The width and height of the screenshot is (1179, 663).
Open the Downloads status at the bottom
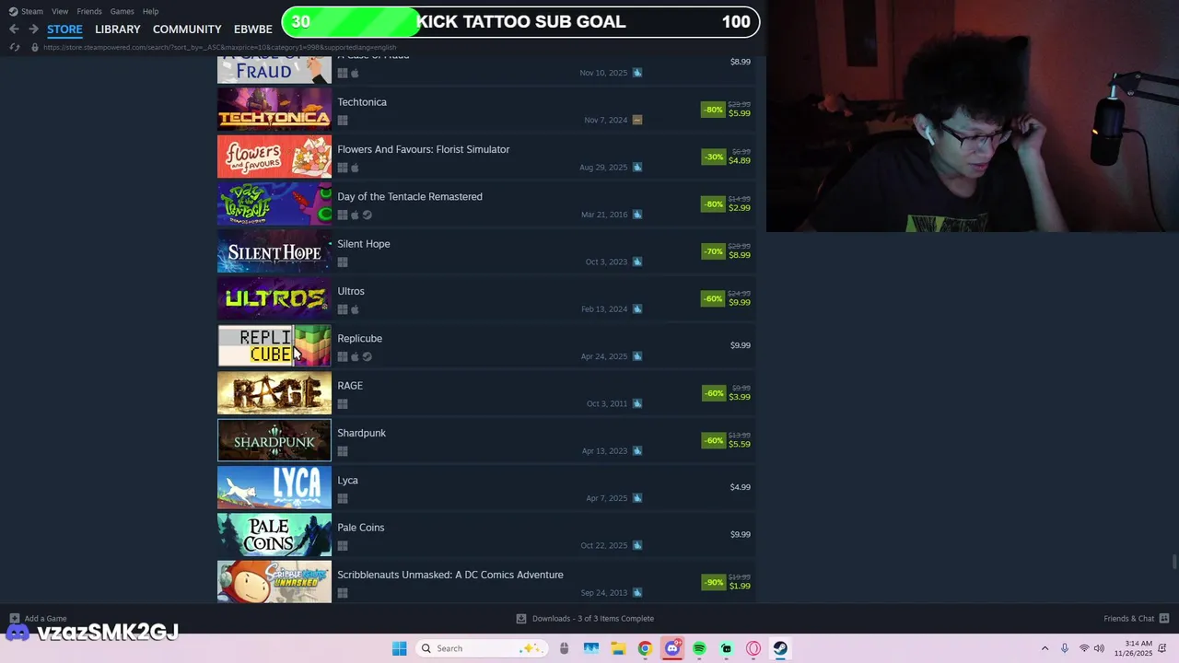(x=585, y=619)
